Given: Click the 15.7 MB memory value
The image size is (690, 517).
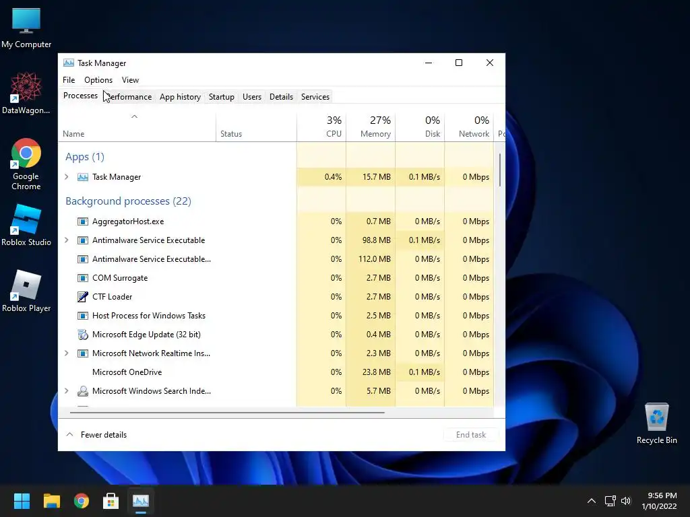Looking at the screenshot, I should [x=376, y=177].
